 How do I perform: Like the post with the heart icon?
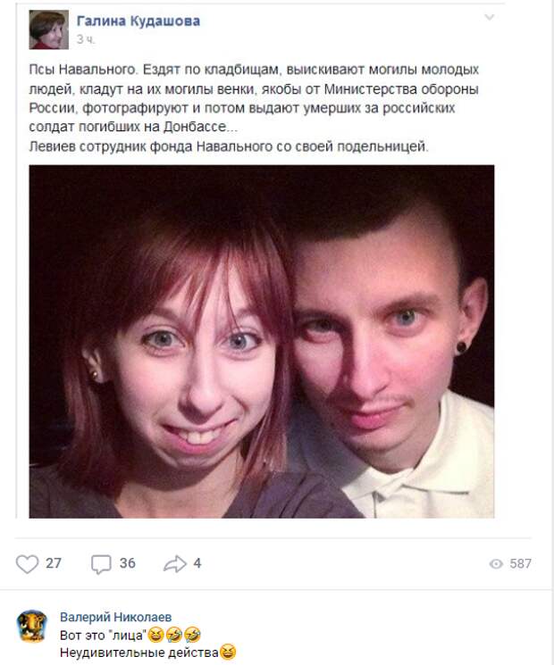coord(27,564)
